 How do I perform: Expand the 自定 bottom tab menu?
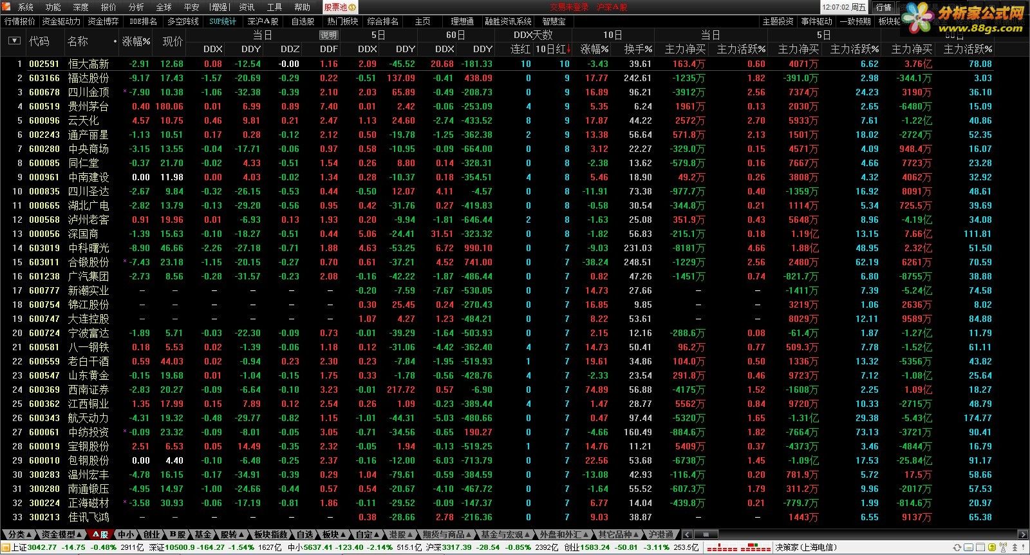(368, 534)
